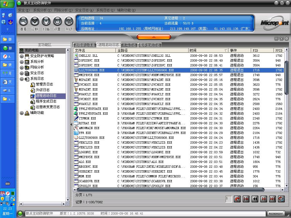Open the 系统日志(Q) menu

pos(105,10)
